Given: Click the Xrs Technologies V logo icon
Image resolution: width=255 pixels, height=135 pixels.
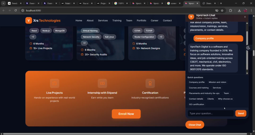Looking at the screenshot, I should click(x=29, y=20).
